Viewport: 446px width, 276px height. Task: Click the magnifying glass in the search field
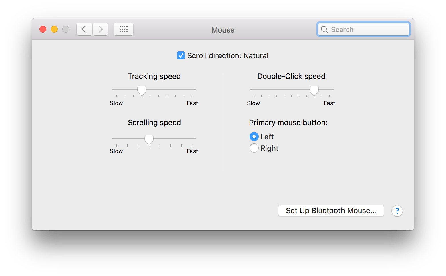[x=324, y=29]
